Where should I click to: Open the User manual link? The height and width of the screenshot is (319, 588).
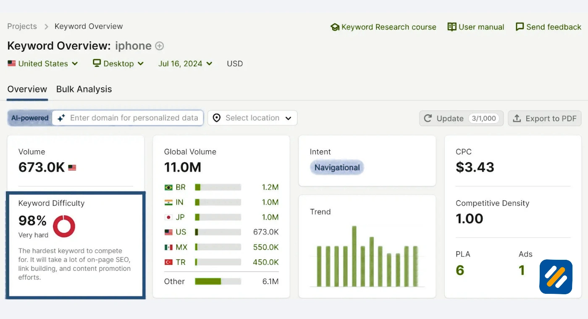click(476, 27)
